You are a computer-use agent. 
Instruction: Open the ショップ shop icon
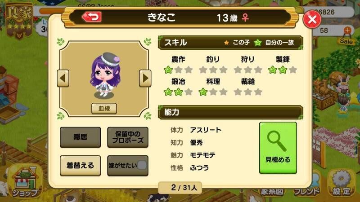pyautogui.click(x=25, y=182)
